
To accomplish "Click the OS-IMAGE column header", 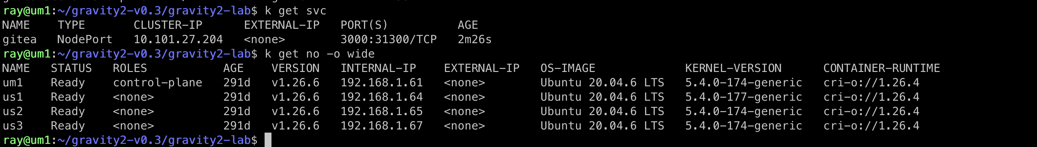I will (568, 68).
